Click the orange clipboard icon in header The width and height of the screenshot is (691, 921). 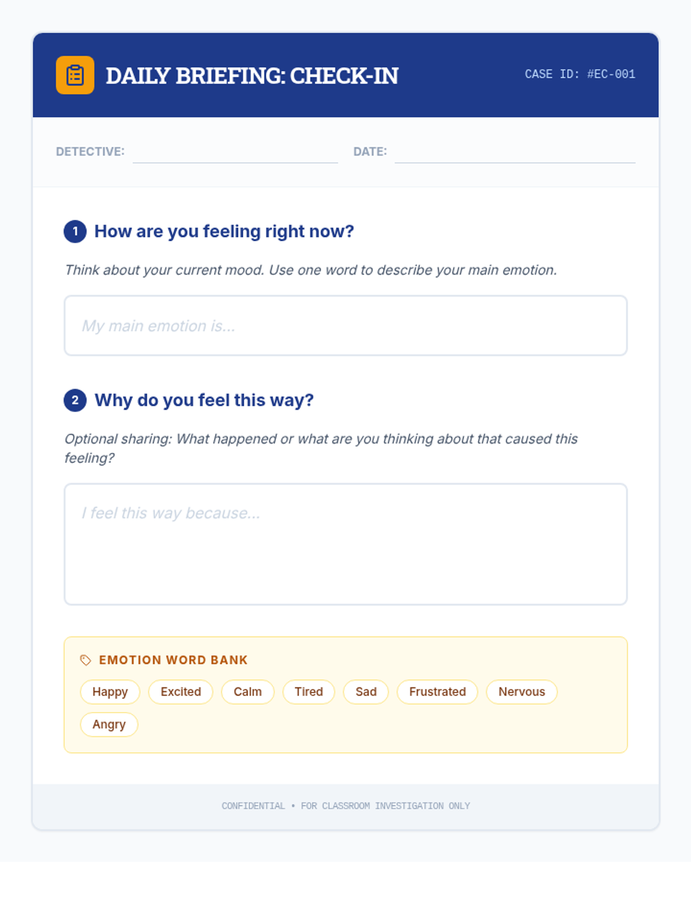pos(75,75)
